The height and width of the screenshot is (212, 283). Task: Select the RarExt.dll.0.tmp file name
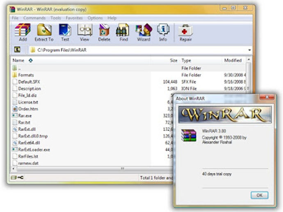pyautogui.click(x=33, y=136)
